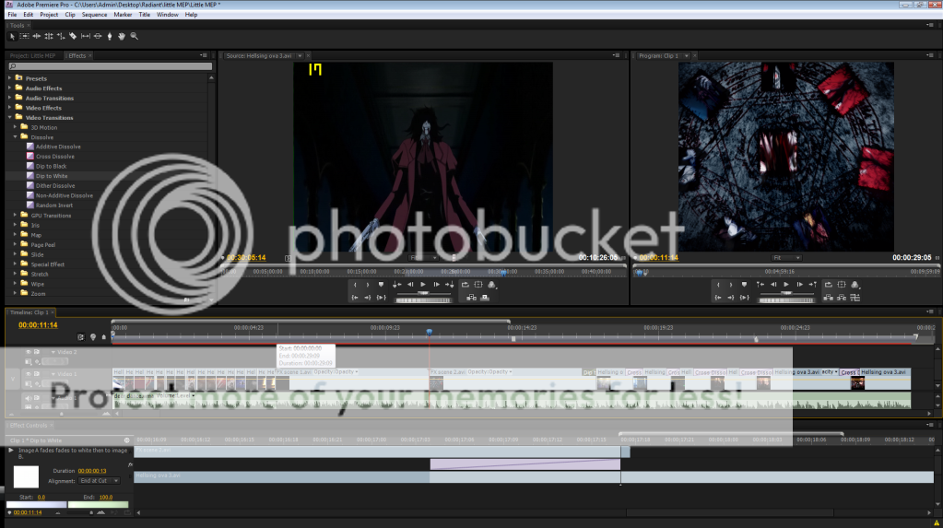Click the Dip to White color swatch
943x528 pixels.
click(26, 477)
